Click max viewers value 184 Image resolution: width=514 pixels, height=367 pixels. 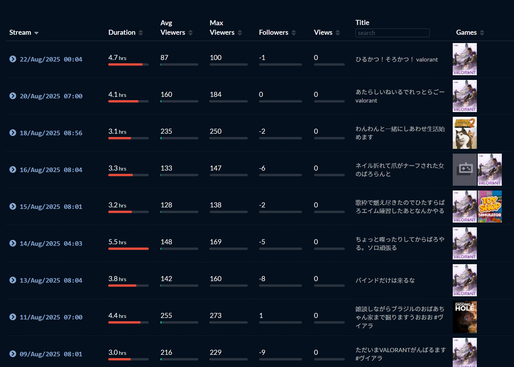[x=216, y=94]
